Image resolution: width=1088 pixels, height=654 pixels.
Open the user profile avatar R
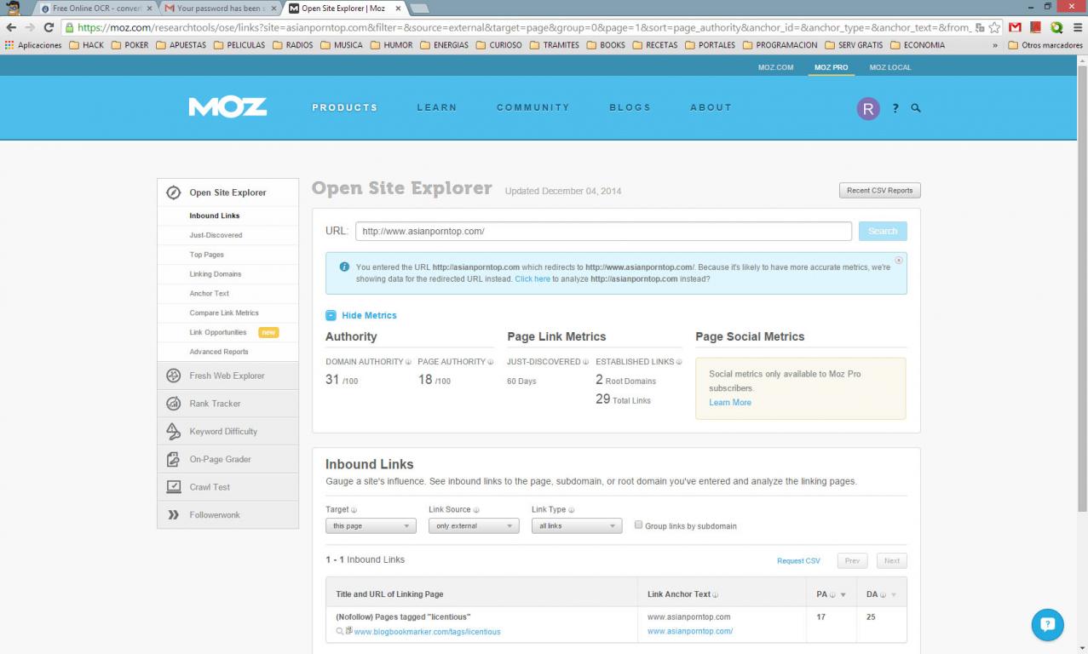867,108
